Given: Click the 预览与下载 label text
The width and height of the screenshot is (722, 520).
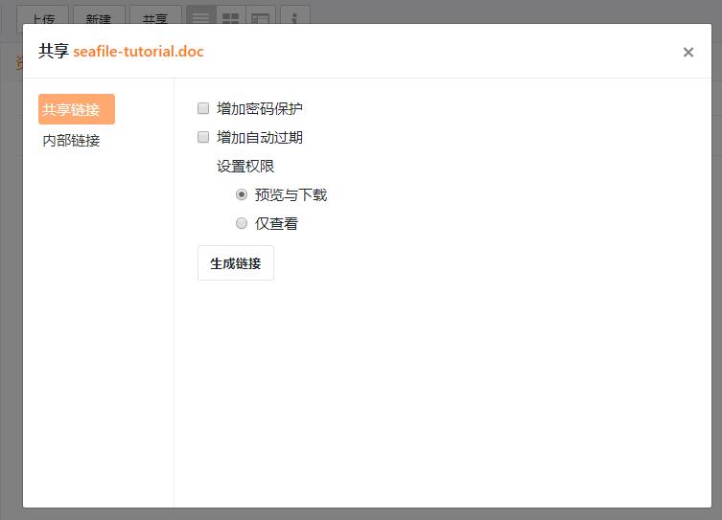Looking at the screenshot, I should pos(291,194).
